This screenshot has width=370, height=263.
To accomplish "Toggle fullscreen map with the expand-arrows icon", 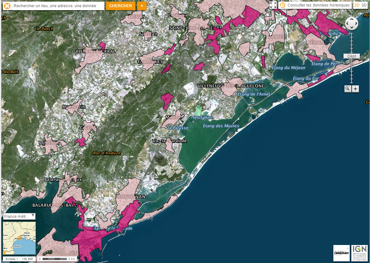I will pos(273,5).
